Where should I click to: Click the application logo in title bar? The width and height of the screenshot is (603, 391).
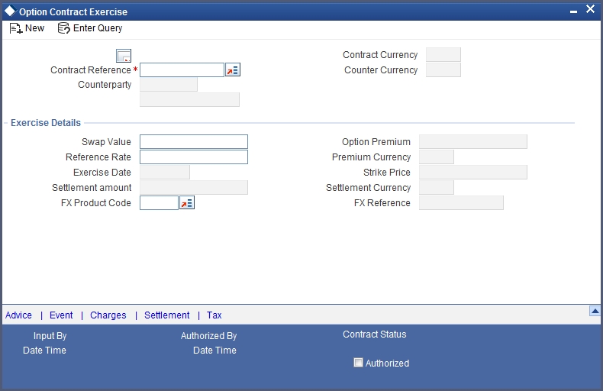[10, 11]
